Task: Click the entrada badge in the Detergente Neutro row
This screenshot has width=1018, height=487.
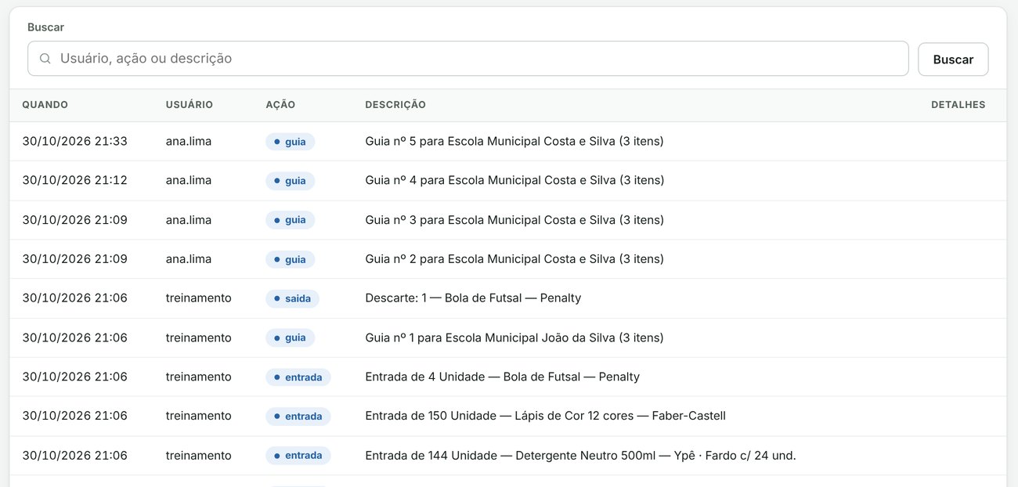Action: coord(298,455)
